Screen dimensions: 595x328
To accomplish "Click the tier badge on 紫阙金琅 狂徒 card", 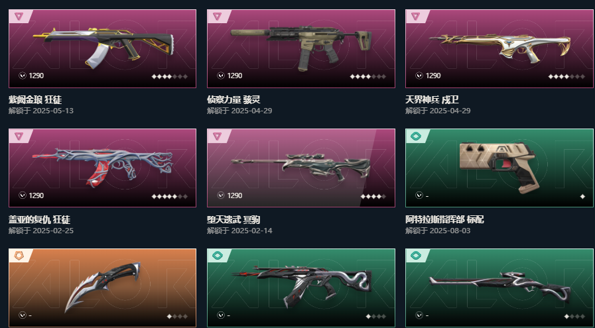I will [x=19, y=17].
